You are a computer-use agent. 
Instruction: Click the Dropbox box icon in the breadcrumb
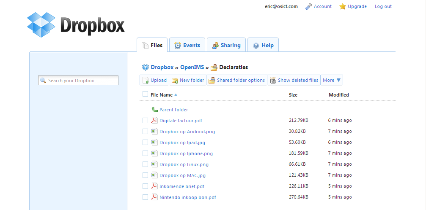146,67
